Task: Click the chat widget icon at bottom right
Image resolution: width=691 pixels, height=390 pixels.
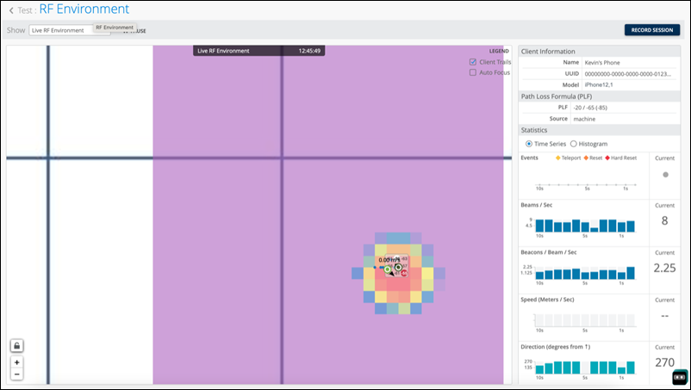Action: 679,376
